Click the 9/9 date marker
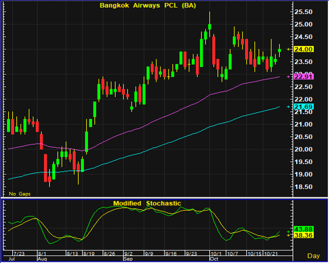This screenshot has width=329, height=263. (149, 254)
